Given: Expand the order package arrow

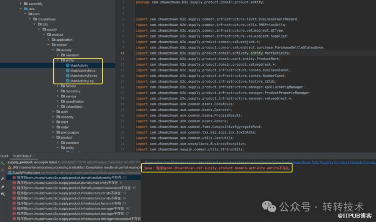Looking at the screenshot, I should tap(53, 127).
